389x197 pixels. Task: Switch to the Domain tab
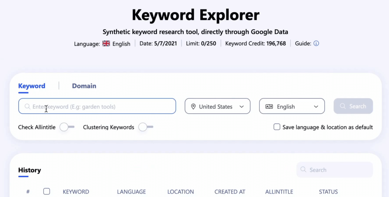84,86
